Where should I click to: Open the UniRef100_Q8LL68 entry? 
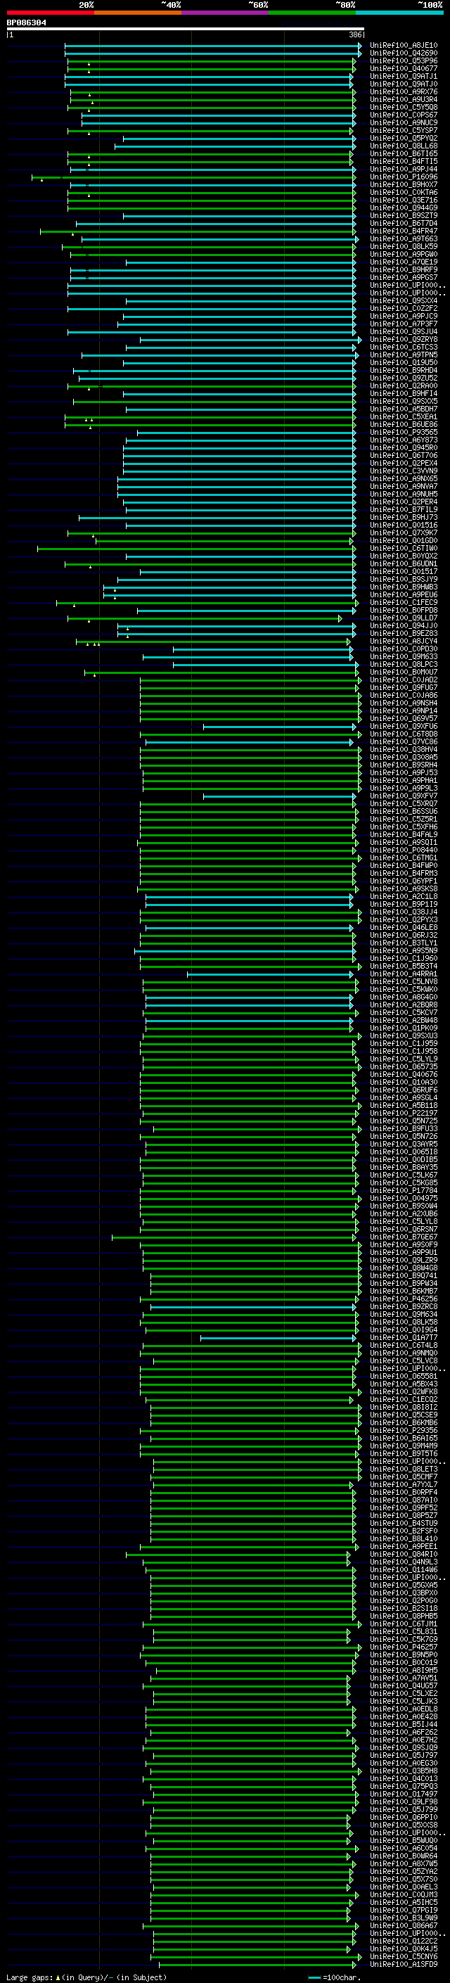404,146
